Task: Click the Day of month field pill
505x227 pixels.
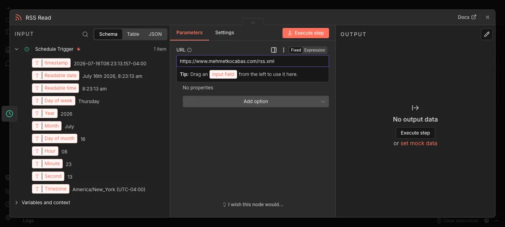Action: [x=55, y=139]
